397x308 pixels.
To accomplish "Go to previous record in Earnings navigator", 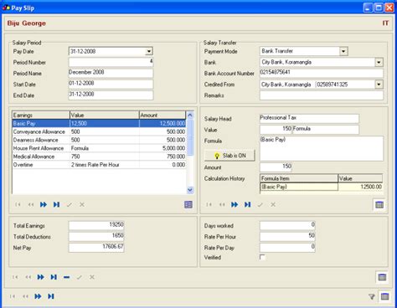I will point(30,204).
